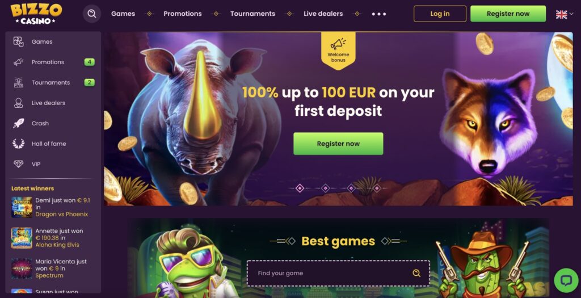
Task: Select the first banner carousel diamond indicator
Action: tap(300, 188)
